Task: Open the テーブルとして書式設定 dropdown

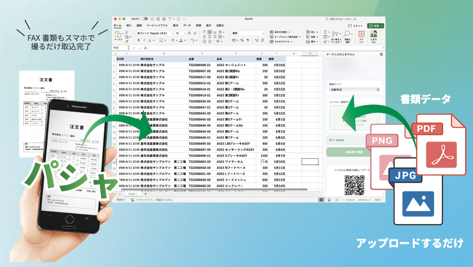Action: pos(285,37)
